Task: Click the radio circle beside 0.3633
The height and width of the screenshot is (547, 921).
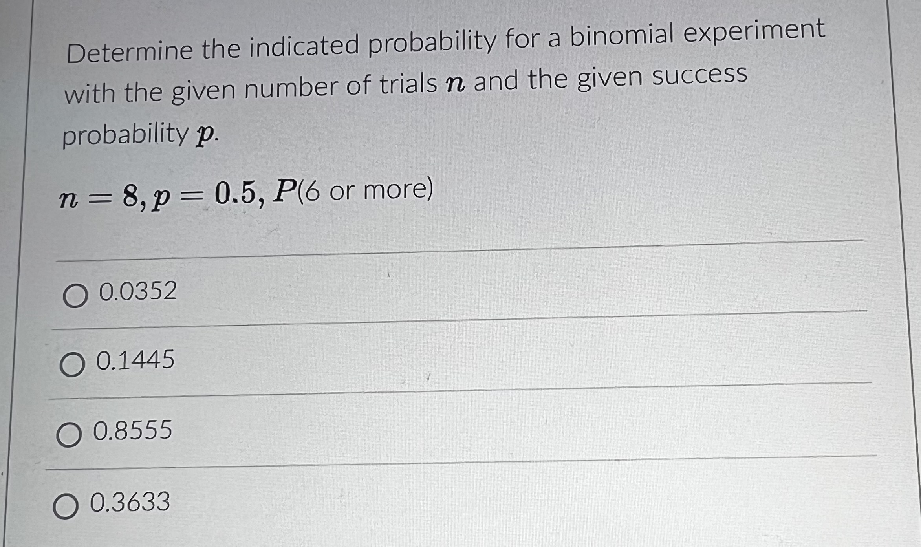Action: click(66, 507)
